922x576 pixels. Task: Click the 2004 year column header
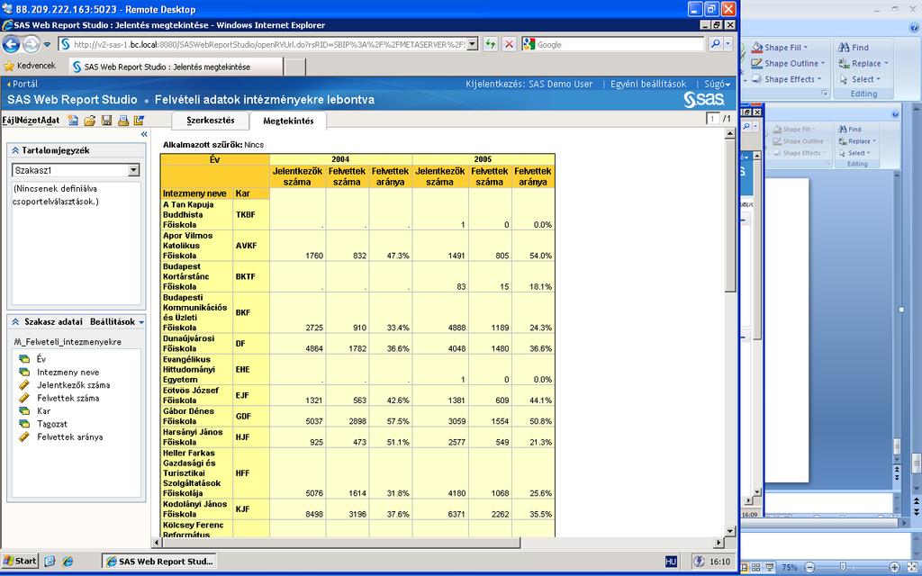click(x=340, y=159)
